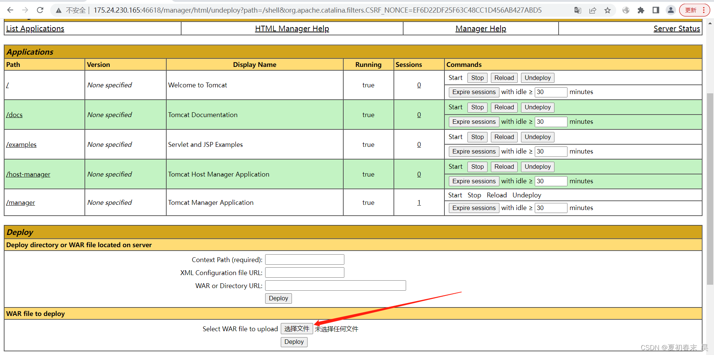Undeploy the /examples application
The height and width of the screenshot is (355, 714).
537,137
